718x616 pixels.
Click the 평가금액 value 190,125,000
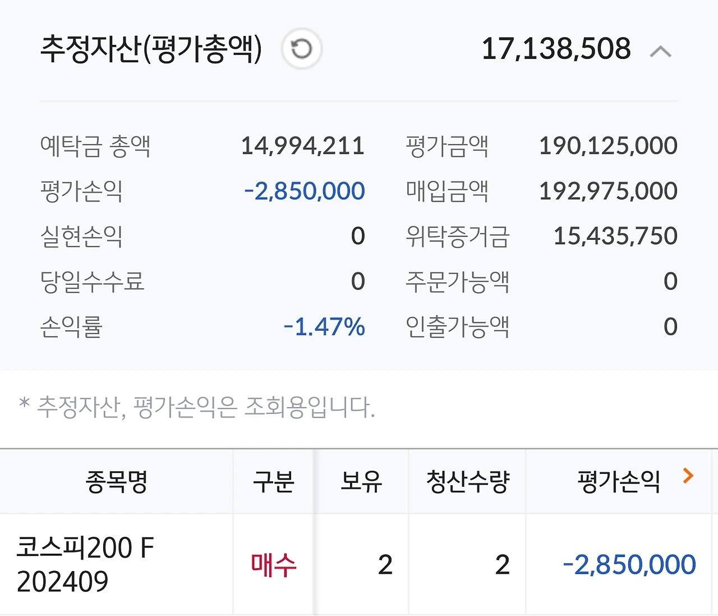(x=608, y=146)
